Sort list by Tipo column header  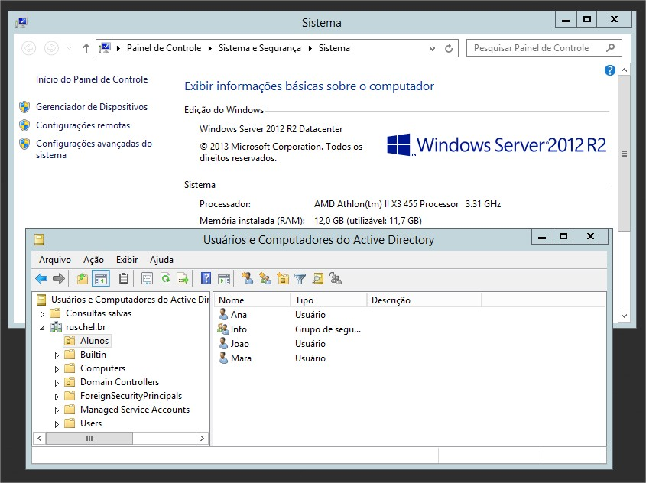[329, 300]
